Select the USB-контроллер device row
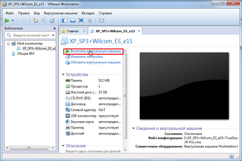 [93, 116]
